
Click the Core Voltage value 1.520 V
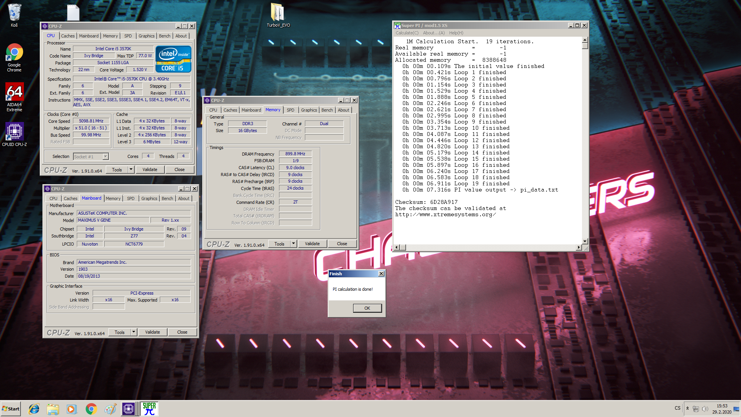[x=140, y=70]
